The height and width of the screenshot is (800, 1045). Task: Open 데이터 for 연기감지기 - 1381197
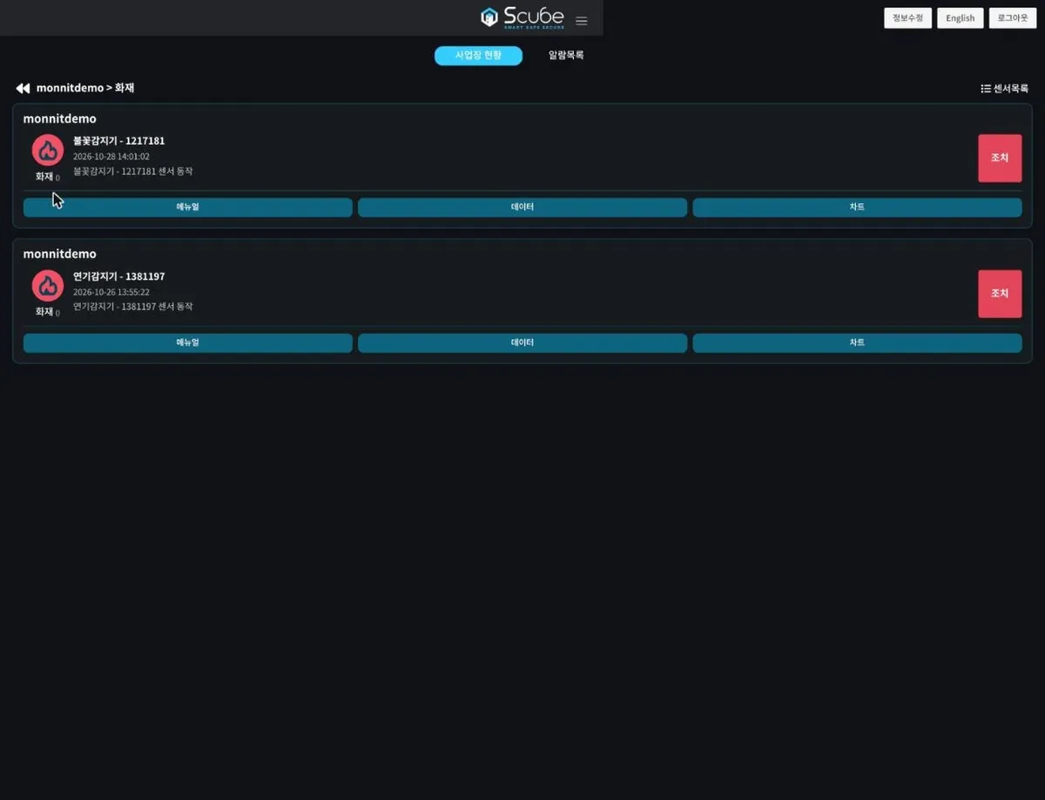522,342
